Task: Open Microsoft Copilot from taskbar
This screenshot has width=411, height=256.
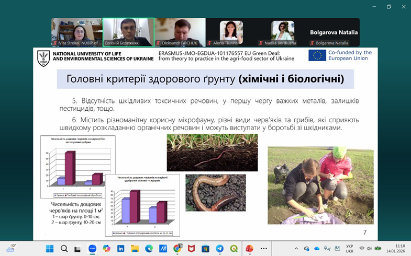Action: pos(106,248)
